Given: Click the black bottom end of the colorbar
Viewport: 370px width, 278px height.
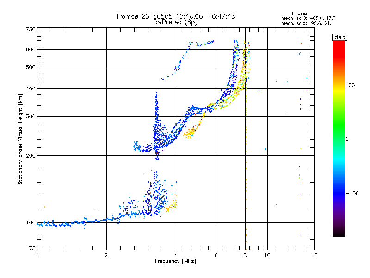Looking at the screenshot, I should coord(339,233).
